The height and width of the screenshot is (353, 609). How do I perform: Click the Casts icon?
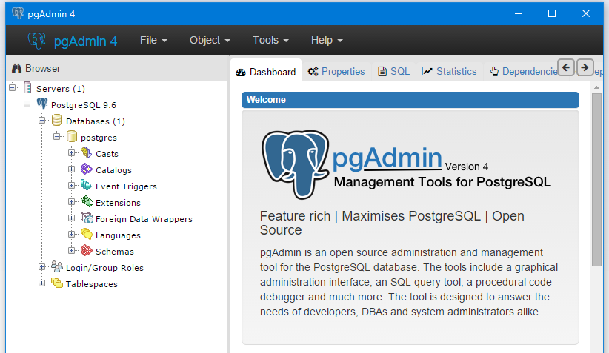click(x=86, y=153)
